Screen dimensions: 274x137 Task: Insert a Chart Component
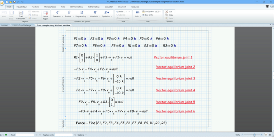21,14
